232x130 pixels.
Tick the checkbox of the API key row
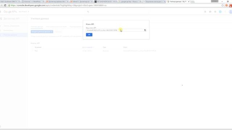pos(33,51)
